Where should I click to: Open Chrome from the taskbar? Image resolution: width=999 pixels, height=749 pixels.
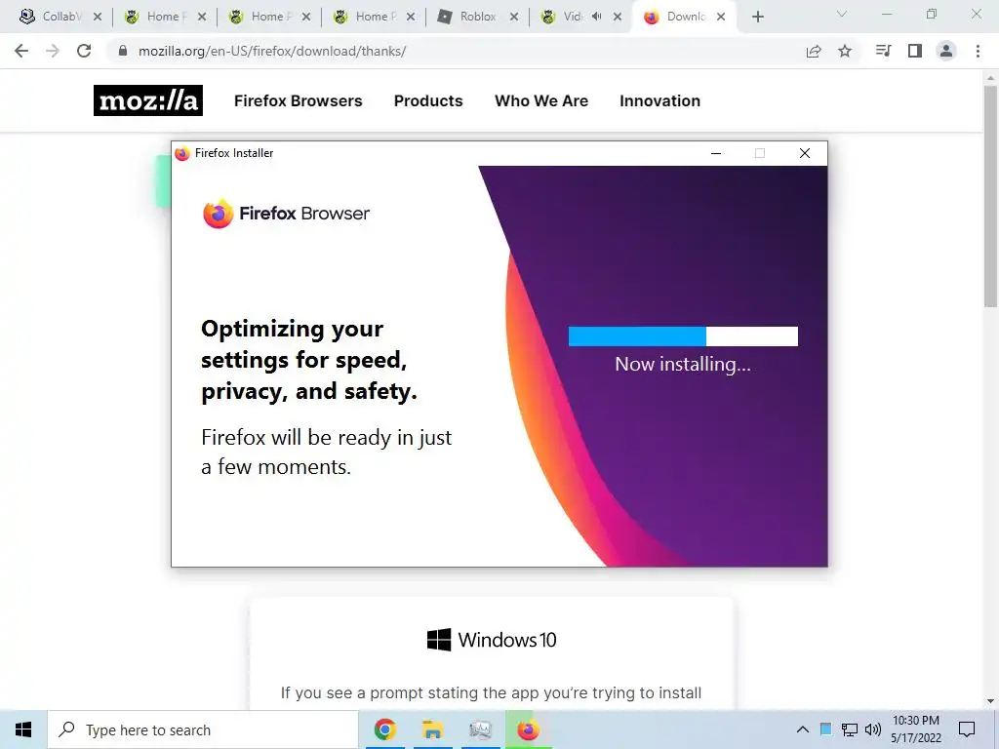[x=384, y=729]
